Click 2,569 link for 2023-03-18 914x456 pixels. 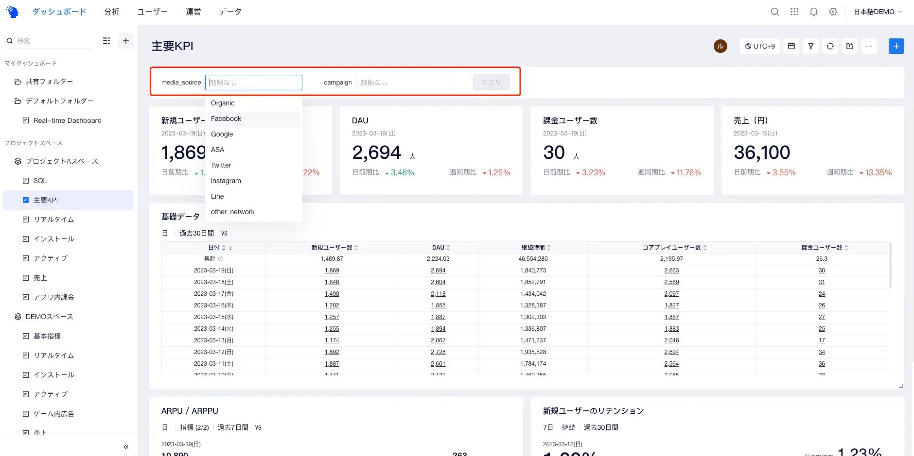tap(671, 282)
